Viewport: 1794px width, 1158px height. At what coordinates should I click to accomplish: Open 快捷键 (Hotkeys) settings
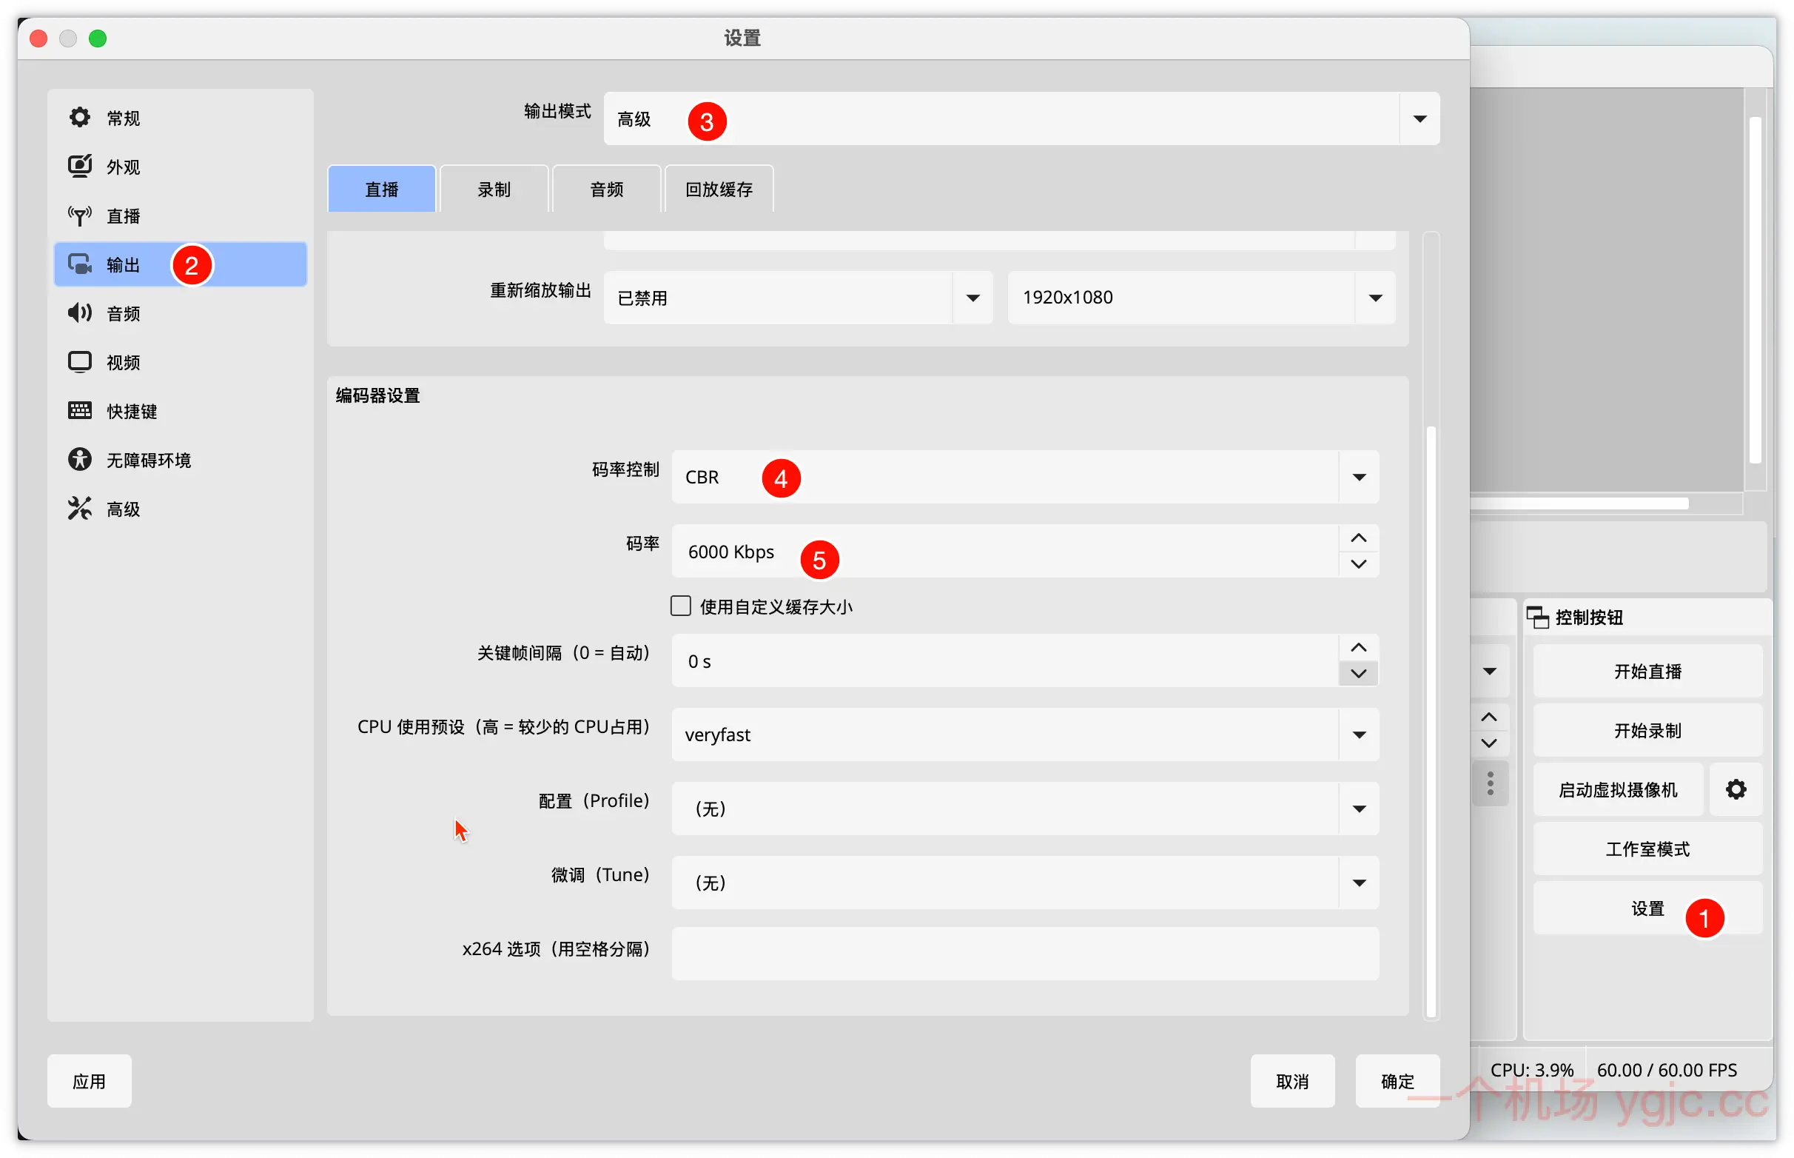132,411
